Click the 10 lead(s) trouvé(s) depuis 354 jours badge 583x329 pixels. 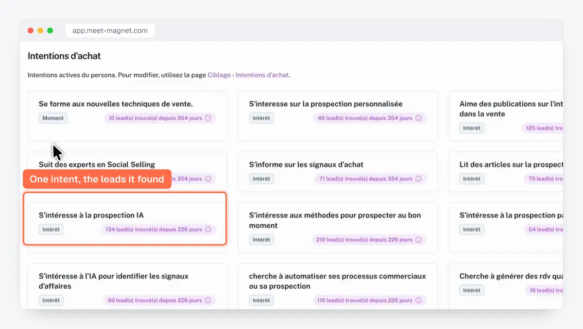[159, 118]
